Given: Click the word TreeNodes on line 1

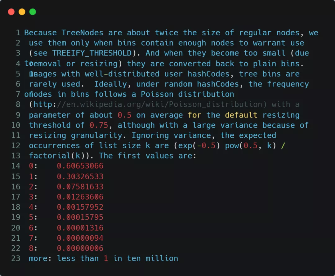Looking at the screenshot, I should pos(83,33).
